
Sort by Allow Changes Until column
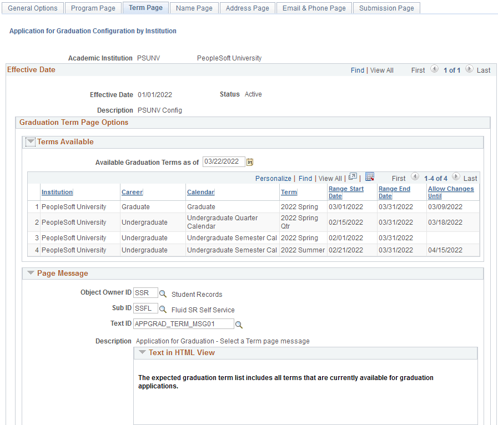tap(451, 193)
